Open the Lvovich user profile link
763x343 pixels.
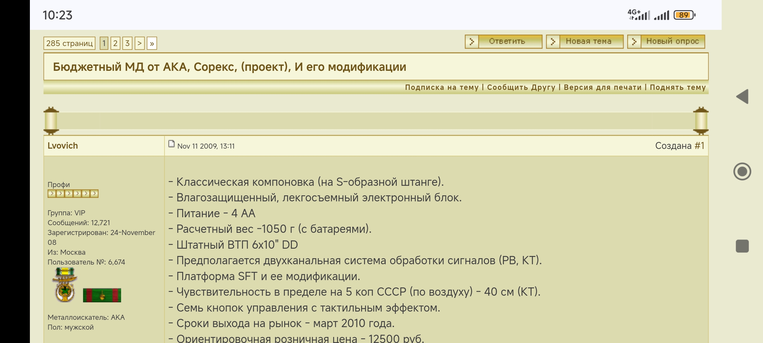(x=63, y=146)
